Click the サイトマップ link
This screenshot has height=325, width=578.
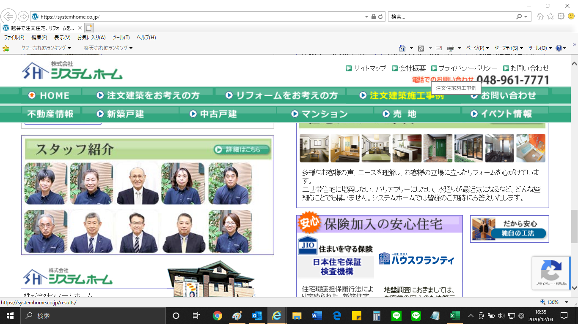pos(366,68)
